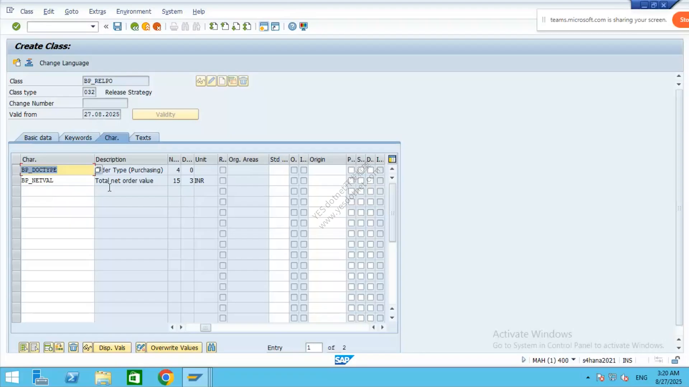Screen dimensions: 689x387
Task: Toggle the R. checkbox for the BP_DOCTYPE row
Action: (x=223, y=170)
